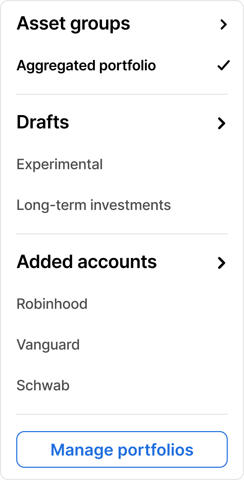
Task: Open the Drafts section heading
Action: [x=122, y=123]
